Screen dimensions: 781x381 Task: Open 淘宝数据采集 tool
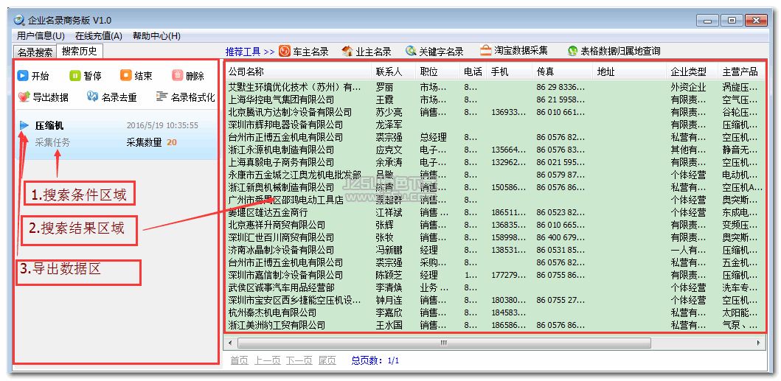(513, 51)
